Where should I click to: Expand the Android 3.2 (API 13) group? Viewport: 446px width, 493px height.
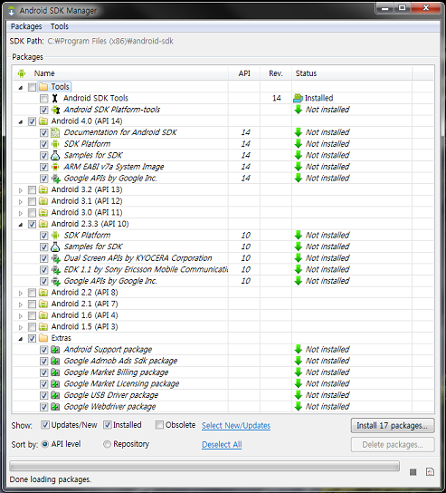(21, 190)
